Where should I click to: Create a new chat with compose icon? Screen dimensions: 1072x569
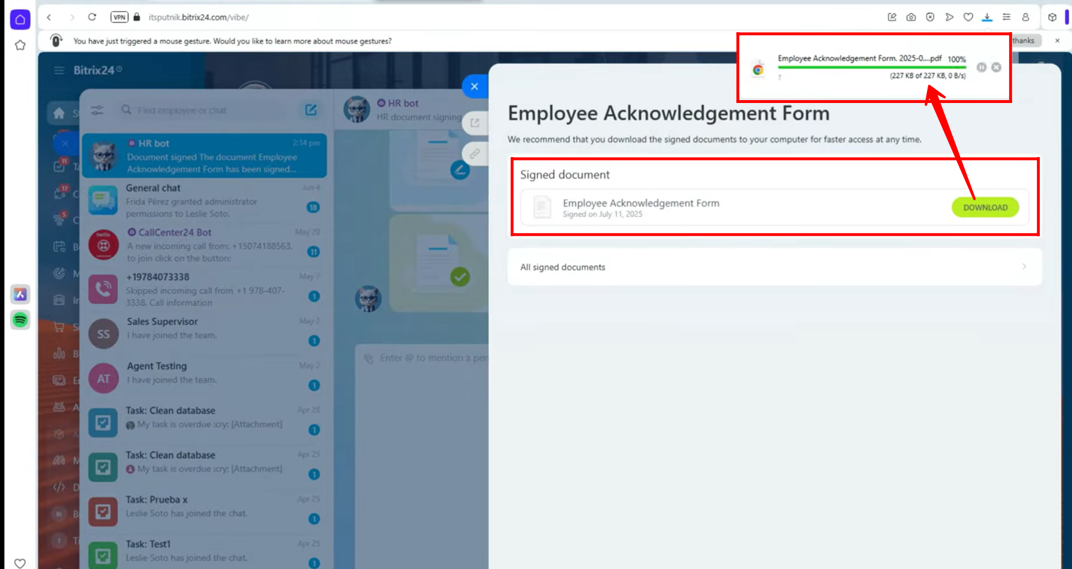(x=311, y=110)
